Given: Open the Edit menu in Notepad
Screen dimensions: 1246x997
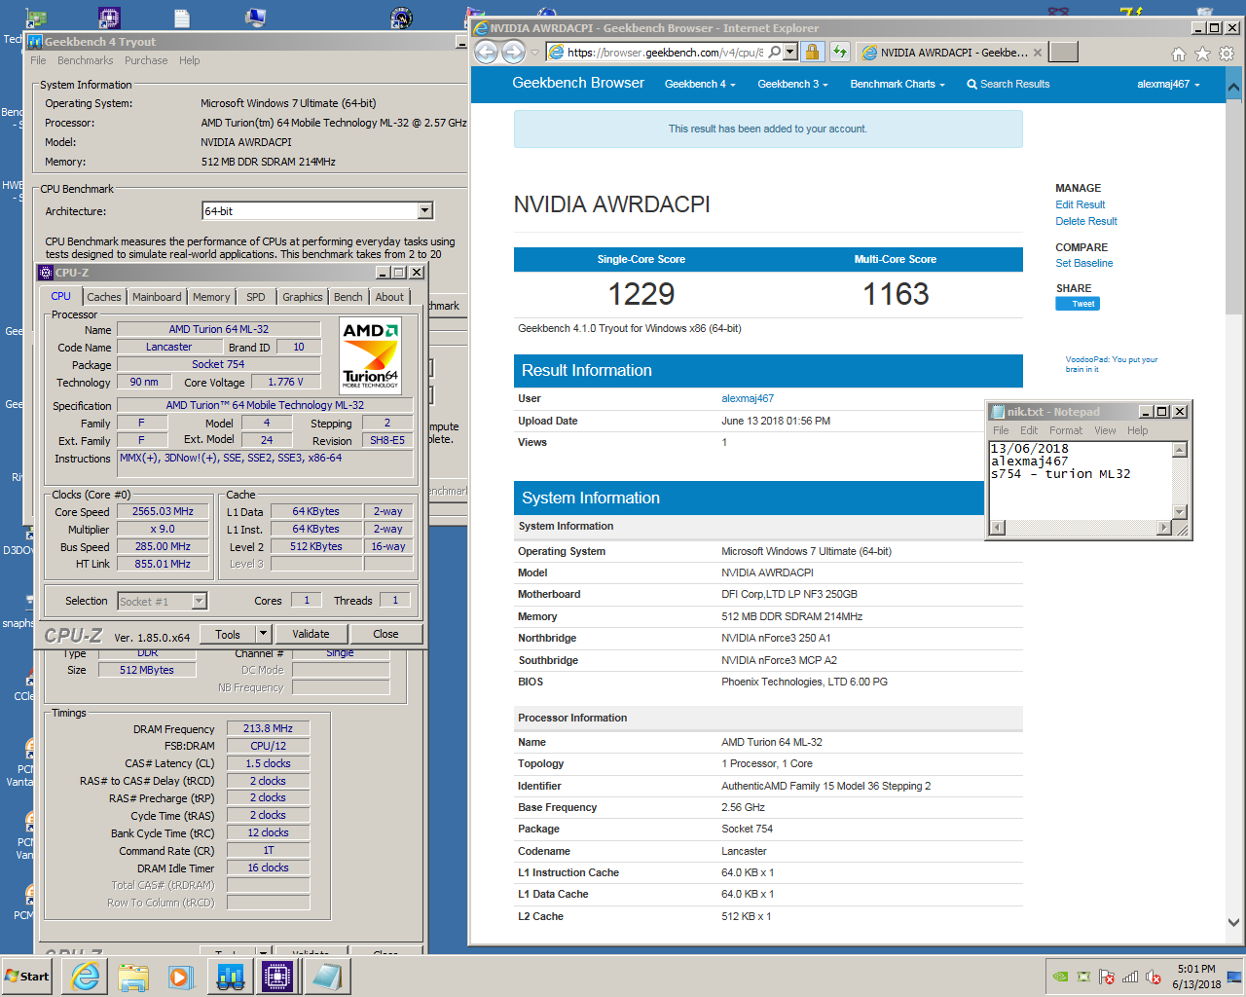Looking at the screenshot, I should pyautogui.click(x=1029, y=430).
